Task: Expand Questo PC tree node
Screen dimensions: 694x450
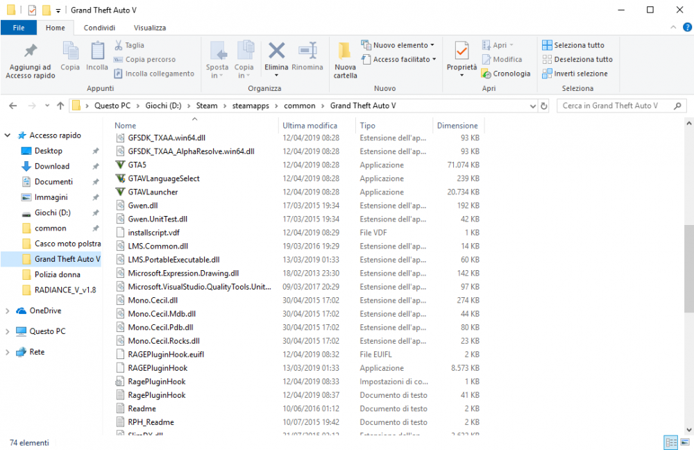Action: (8, 331)
